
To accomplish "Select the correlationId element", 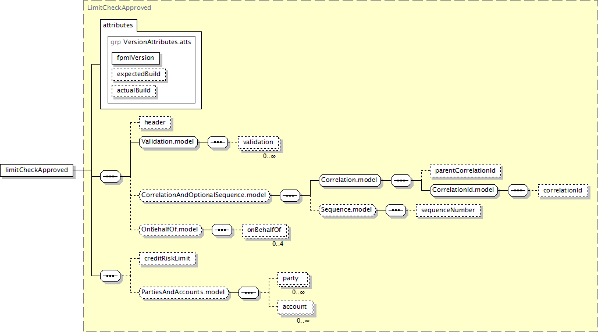I will (x=563, y=190).
